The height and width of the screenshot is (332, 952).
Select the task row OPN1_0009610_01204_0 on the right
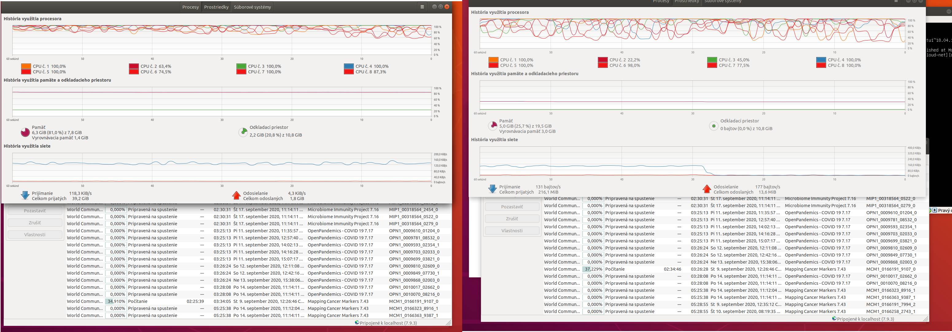(x=735, y=212)
